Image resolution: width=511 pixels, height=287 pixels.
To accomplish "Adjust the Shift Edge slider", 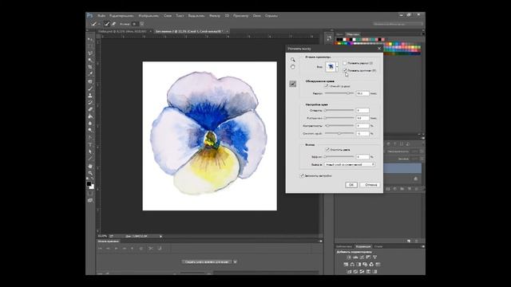I will 339,133.
